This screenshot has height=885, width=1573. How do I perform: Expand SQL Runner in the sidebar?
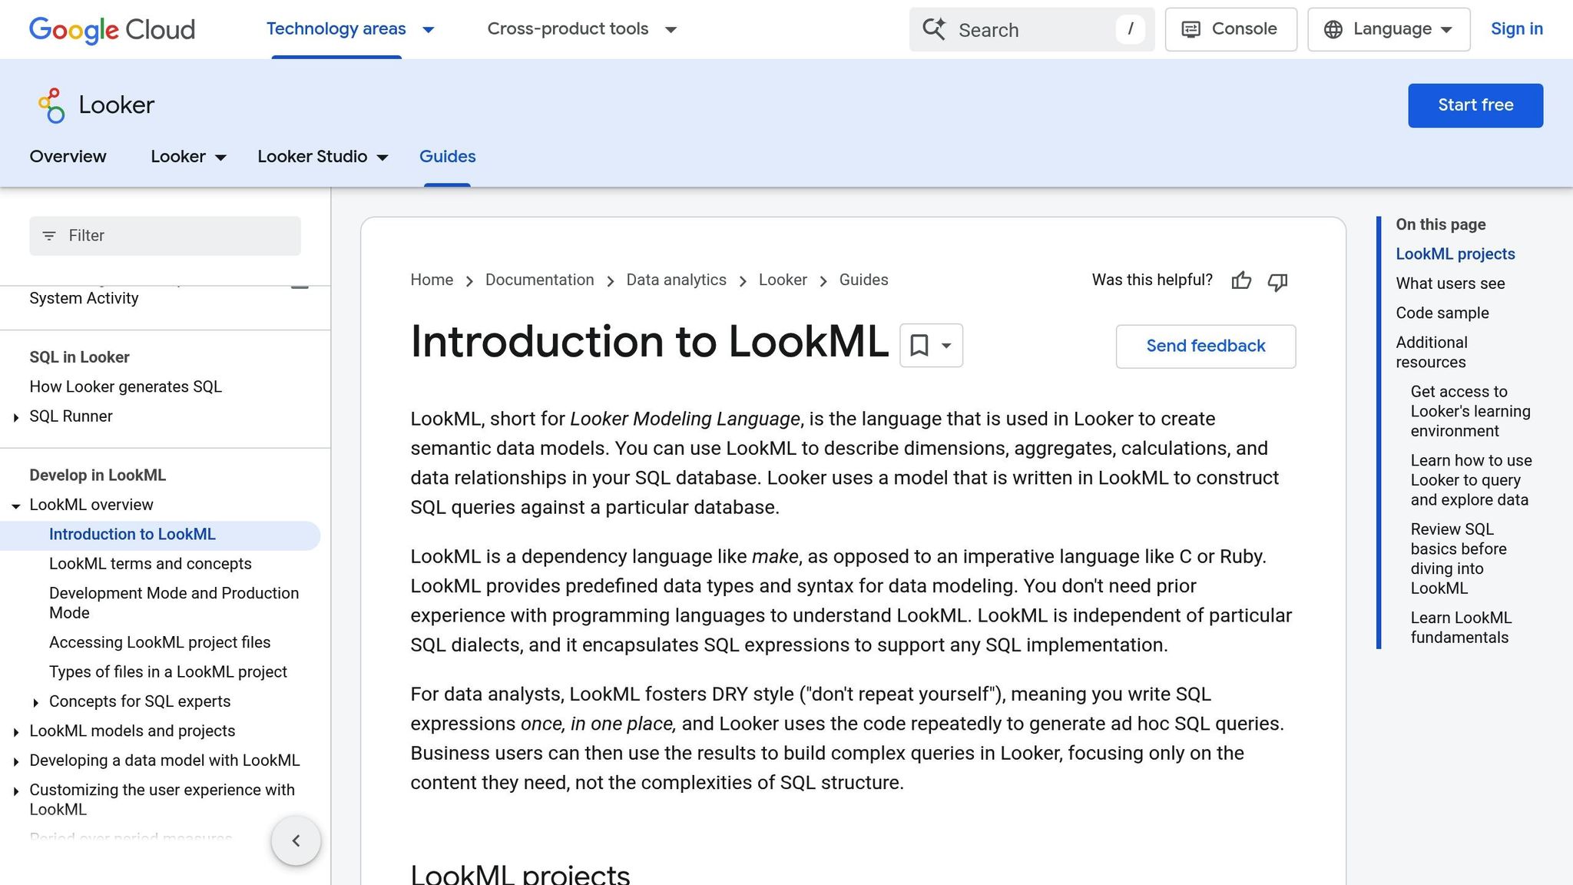coord(16,417)
